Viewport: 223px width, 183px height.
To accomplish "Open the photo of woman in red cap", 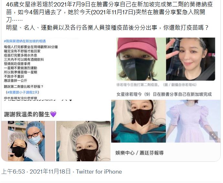I will pyautogui.click(x=141, y=59).
